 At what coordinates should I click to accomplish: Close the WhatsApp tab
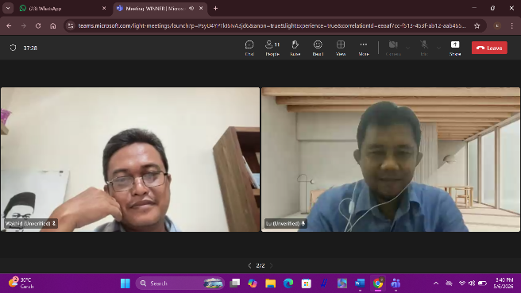point(104,8)
